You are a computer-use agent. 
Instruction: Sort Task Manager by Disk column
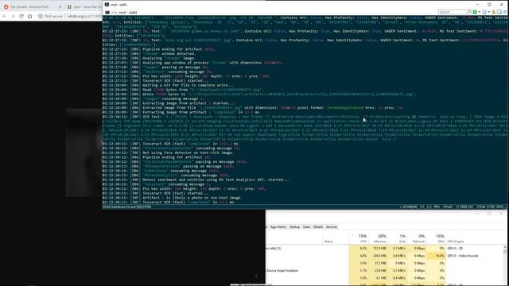coord(398,238)
